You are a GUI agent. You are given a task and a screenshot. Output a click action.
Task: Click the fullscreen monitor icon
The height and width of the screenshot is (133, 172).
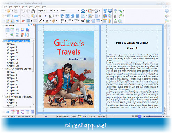[110, 11]
